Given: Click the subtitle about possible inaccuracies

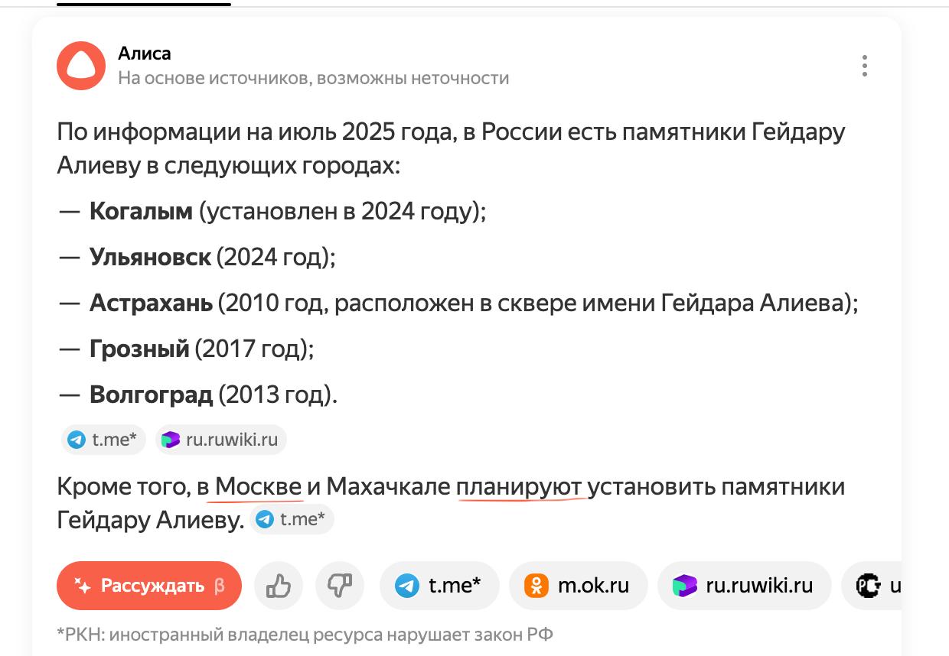Looking at the screenshot, I should coord(314,78).
